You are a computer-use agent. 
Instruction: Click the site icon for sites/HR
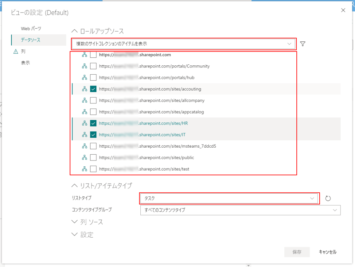(84, 123)
